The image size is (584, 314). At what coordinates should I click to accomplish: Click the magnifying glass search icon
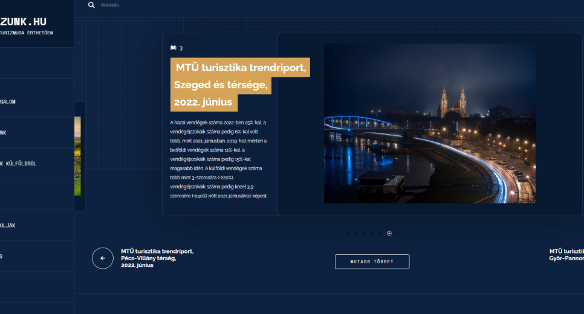coord(91,5)
